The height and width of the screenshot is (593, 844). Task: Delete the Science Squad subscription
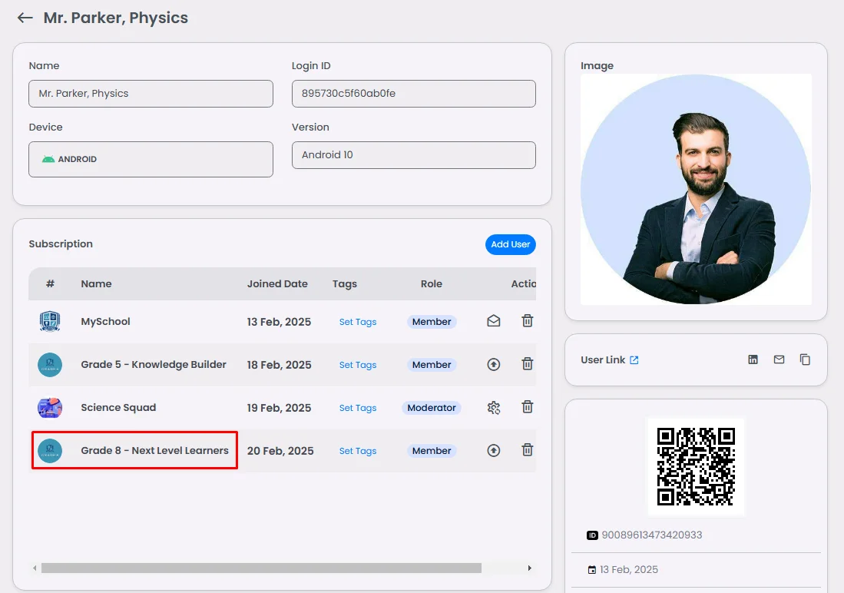pos(528,407)
